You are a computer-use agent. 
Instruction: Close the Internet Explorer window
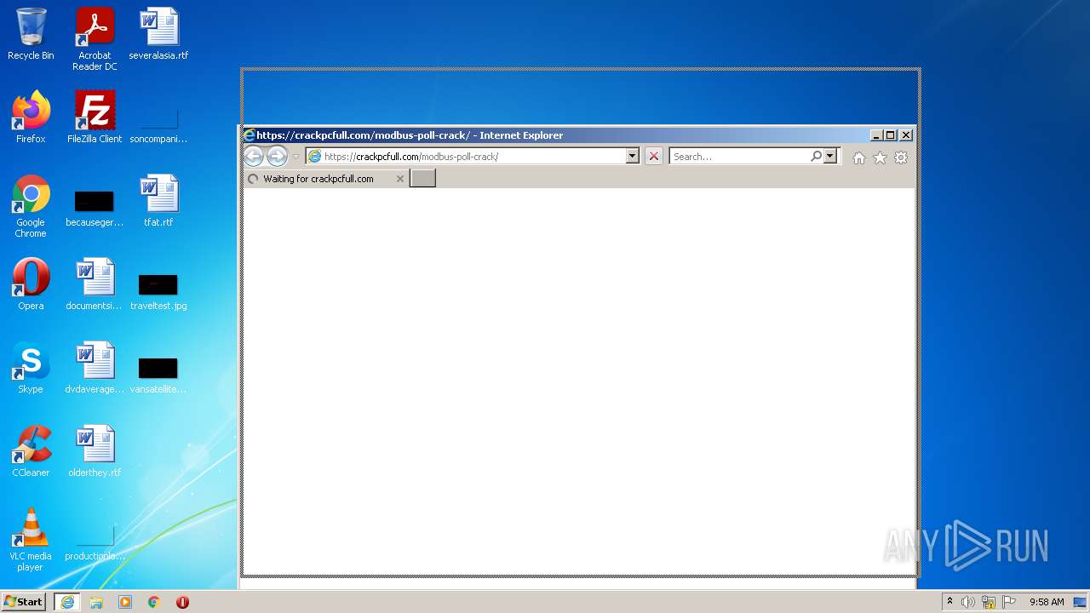[906, 135]
